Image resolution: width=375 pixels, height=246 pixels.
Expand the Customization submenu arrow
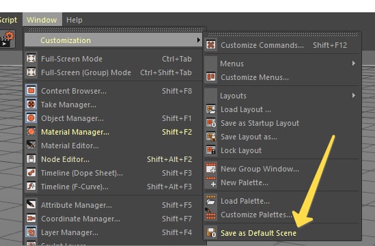click(x=198, y=40)
